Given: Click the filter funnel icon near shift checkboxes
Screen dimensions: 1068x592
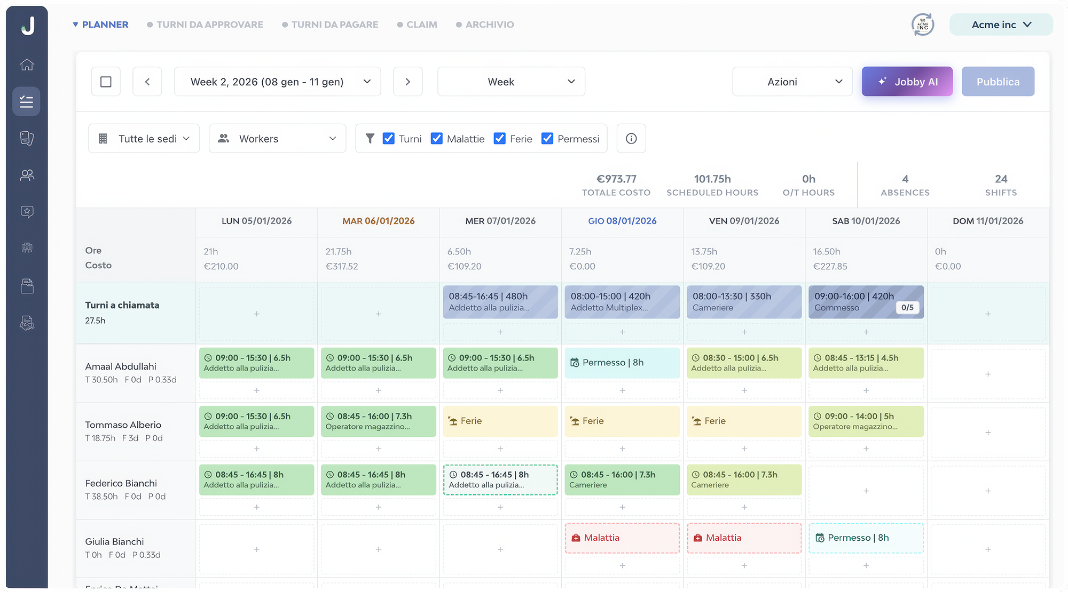Looking at the screenshot, I should pos(370,138).
